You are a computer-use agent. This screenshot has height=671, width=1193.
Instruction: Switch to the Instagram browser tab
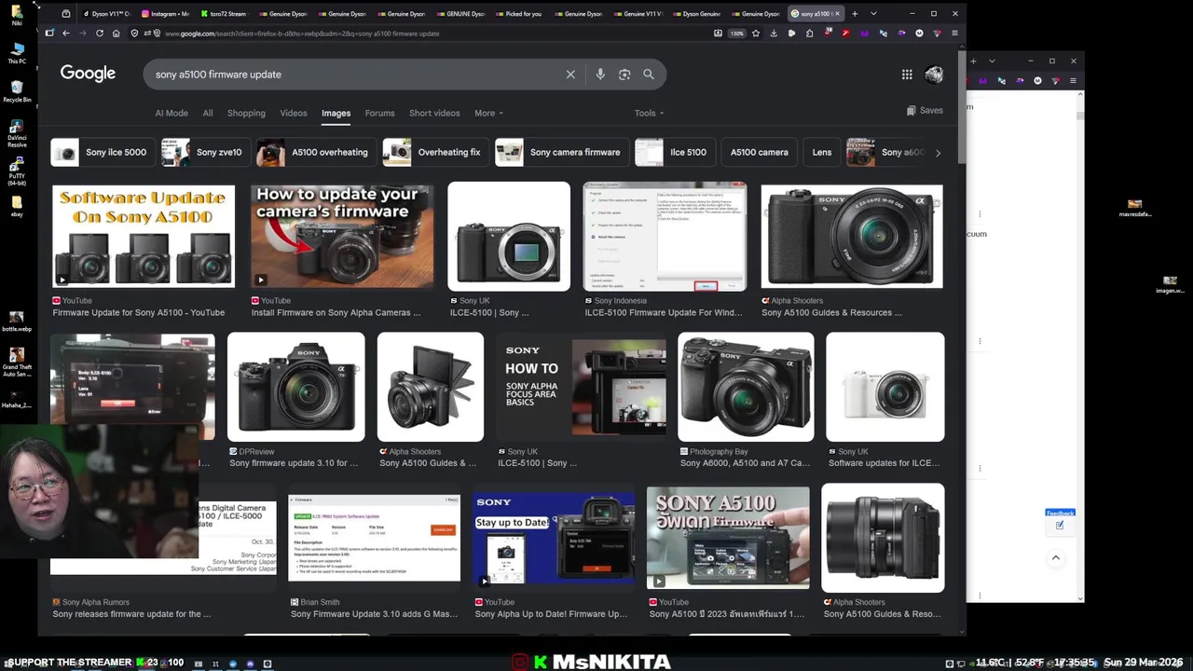click(165, 14)
